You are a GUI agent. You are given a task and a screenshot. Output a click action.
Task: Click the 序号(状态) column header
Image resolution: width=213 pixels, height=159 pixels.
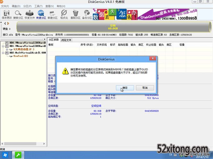(x=87, y=45)
